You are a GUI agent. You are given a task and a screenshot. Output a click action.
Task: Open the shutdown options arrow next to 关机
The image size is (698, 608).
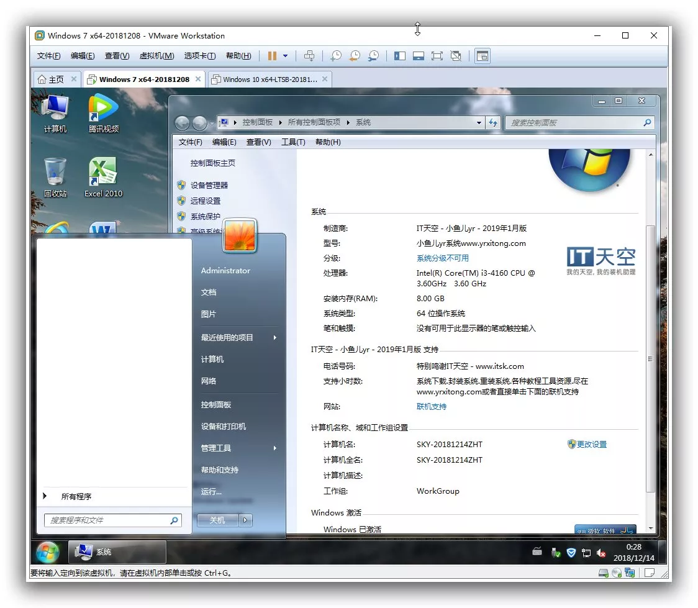(246, 520)
